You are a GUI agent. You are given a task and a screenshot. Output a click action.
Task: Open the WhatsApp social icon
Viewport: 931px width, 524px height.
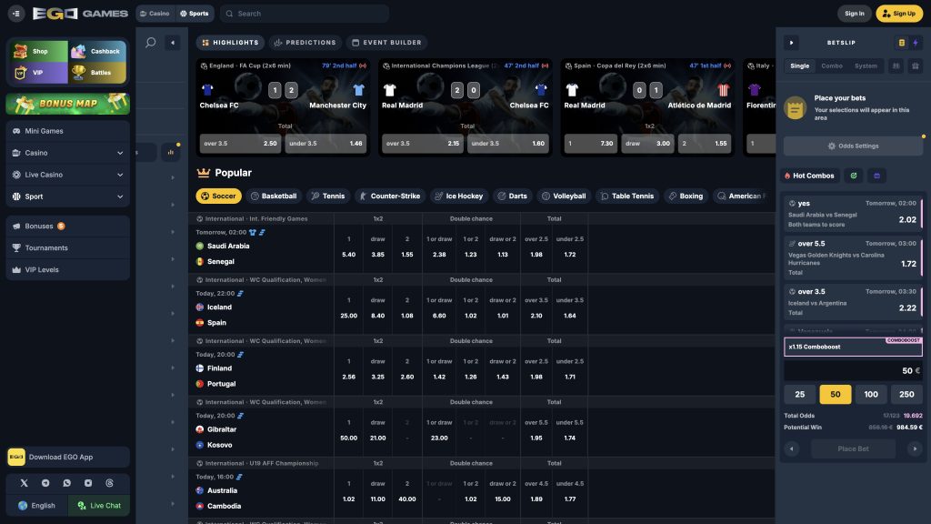tap(66, 483)
